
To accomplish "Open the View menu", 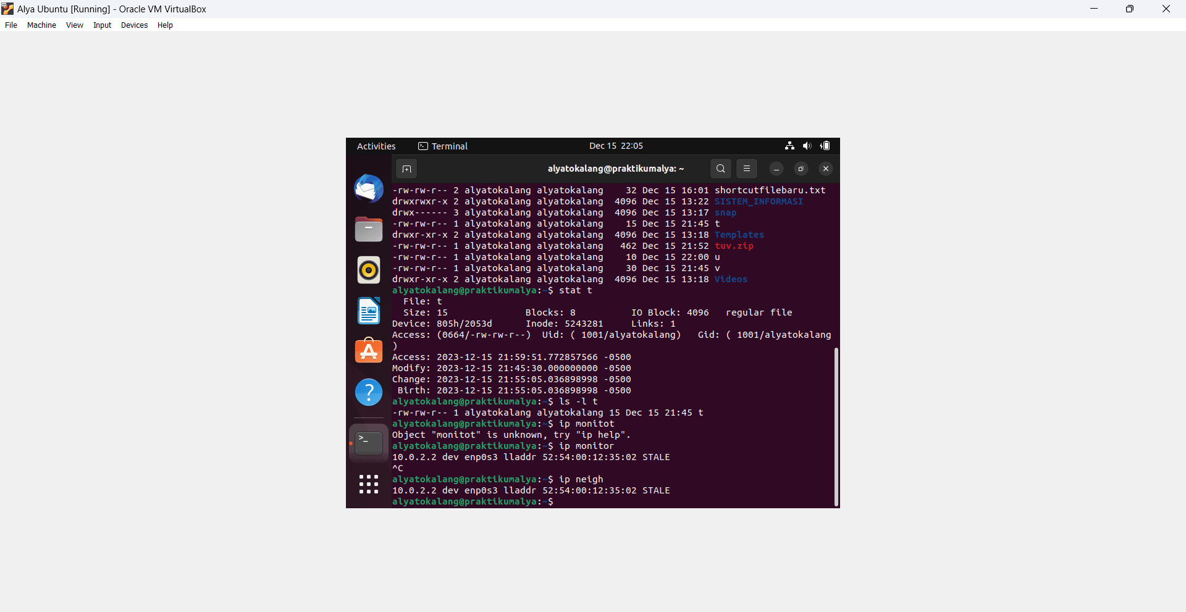I will [75, 25].
